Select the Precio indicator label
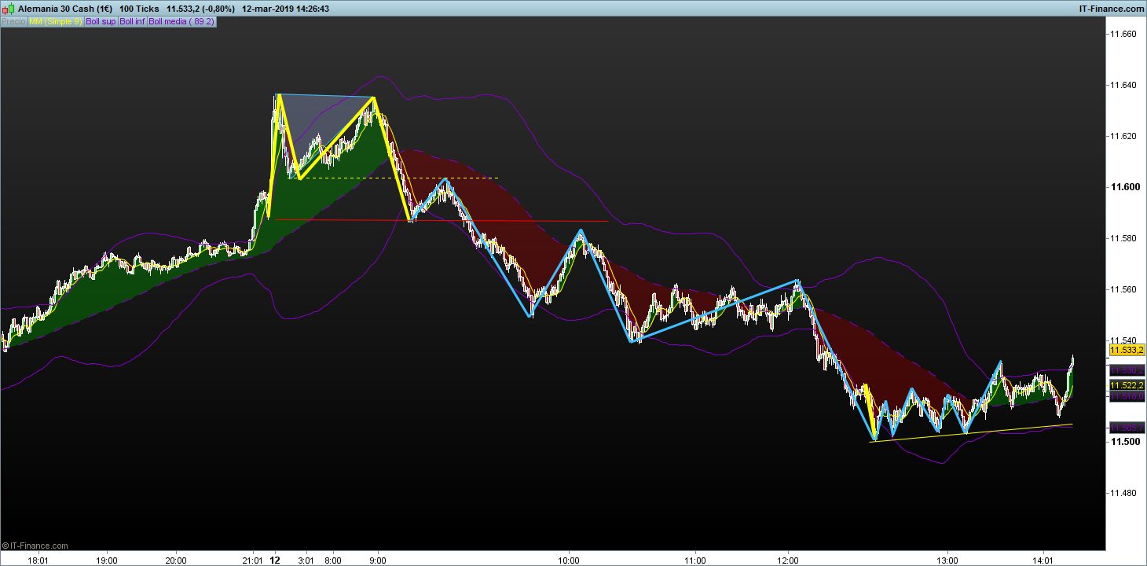Screen dimensions: 1147x566 tap(13, 21)
